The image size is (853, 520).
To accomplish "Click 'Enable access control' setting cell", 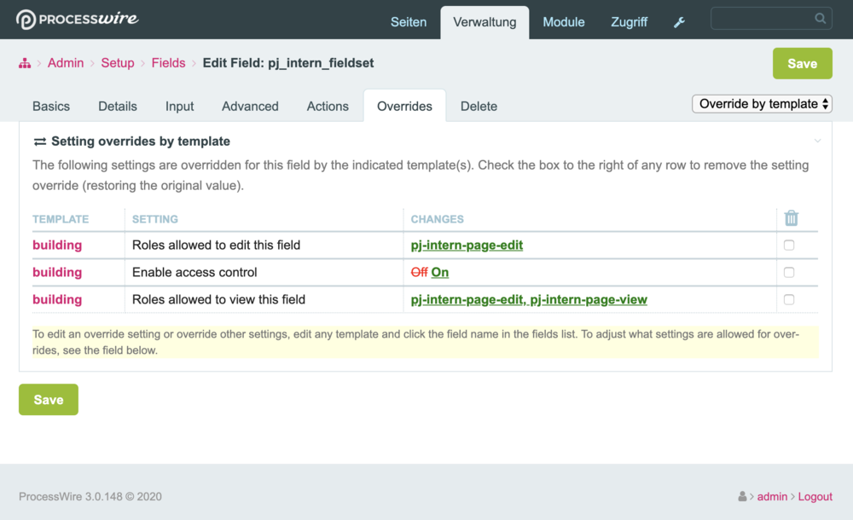I will click(194, 273).
